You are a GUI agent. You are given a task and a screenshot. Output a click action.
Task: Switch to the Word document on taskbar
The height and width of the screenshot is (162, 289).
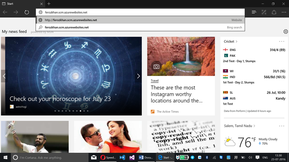[146, 158]
